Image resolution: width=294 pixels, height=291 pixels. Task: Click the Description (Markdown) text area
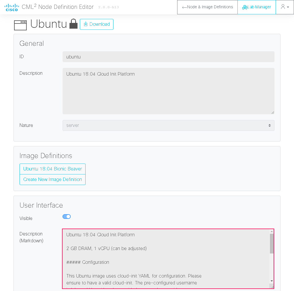[168, 259]
